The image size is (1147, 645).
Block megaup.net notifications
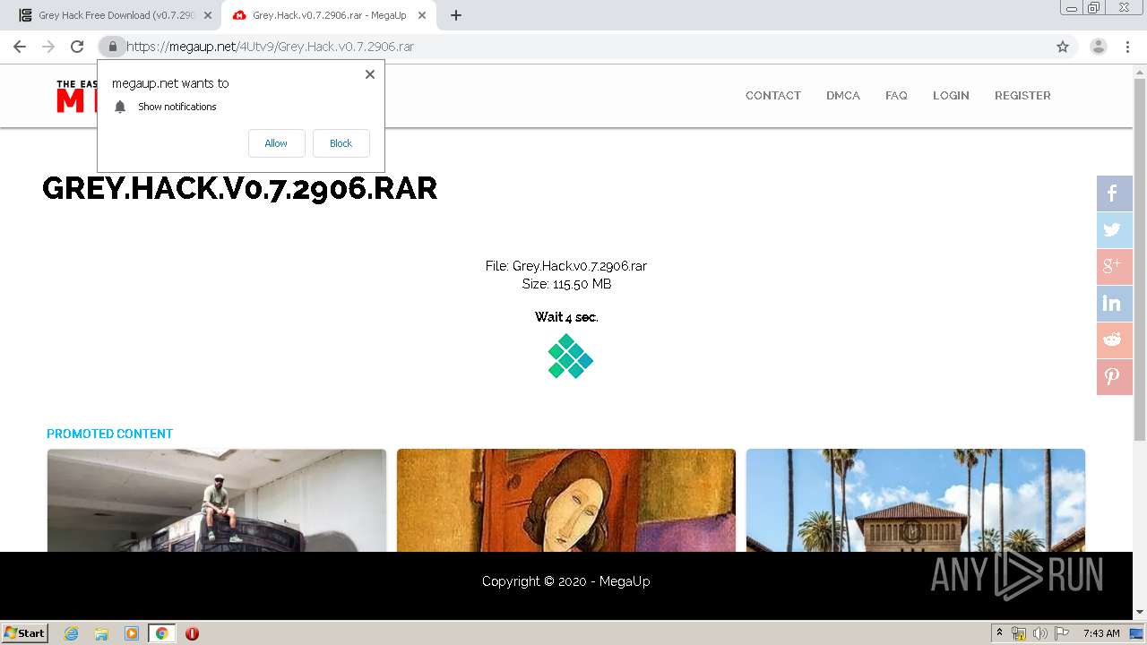[x=341, y=143]
